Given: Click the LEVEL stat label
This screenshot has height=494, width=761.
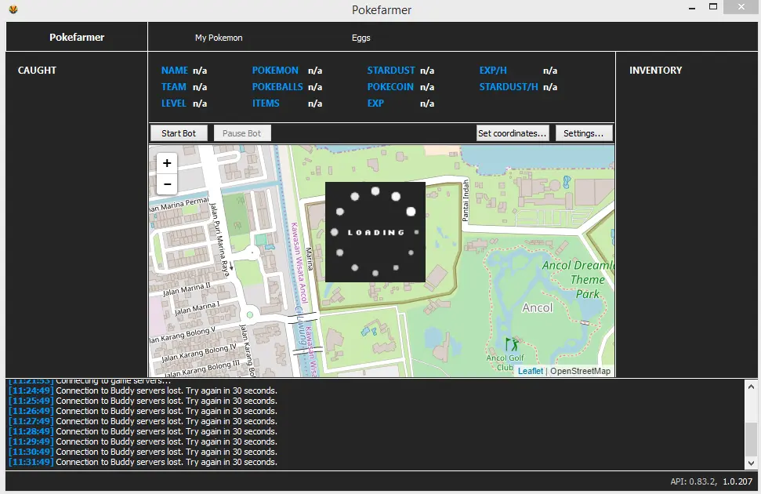Looking at the screenshot, I should point(173,104).
